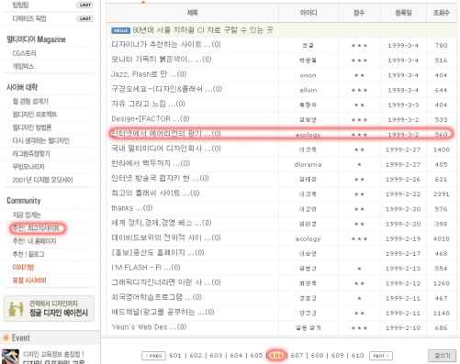Open the 정글 디자인 에이전시 banner
Viewport: 460px width, 364px height.
(x=49, y=308)
